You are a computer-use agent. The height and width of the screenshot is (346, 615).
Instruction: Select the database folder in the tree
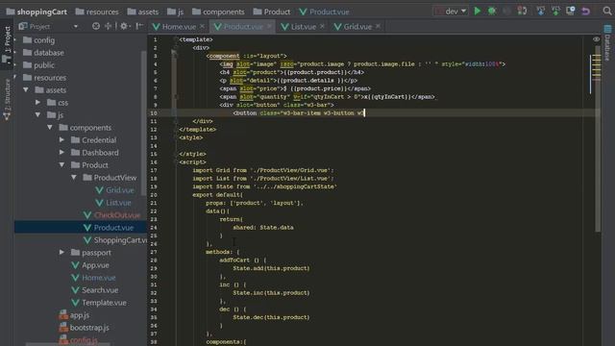(43, 53)
